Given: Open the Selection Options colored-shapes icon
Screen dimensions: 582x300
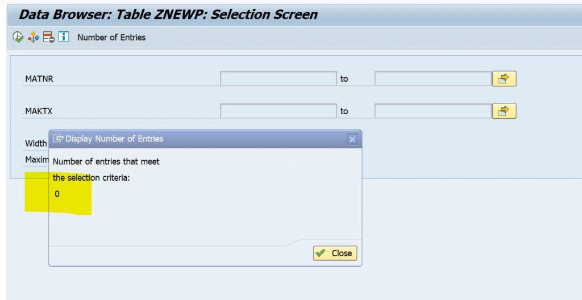Looking at the screenshot, I should tap(34, 37).
